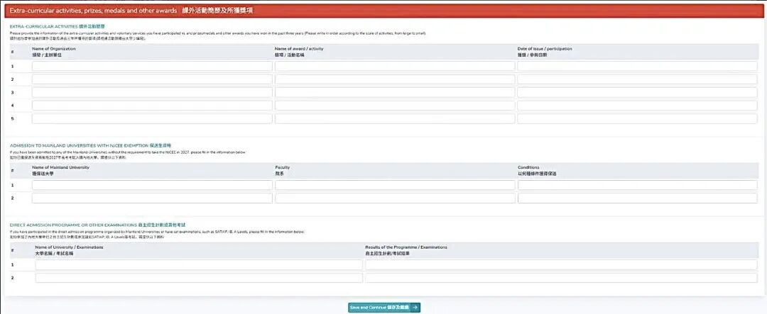Click Name of University / Examinations field, row 2
The image size is (767, 314).
(x=199, y=278)
